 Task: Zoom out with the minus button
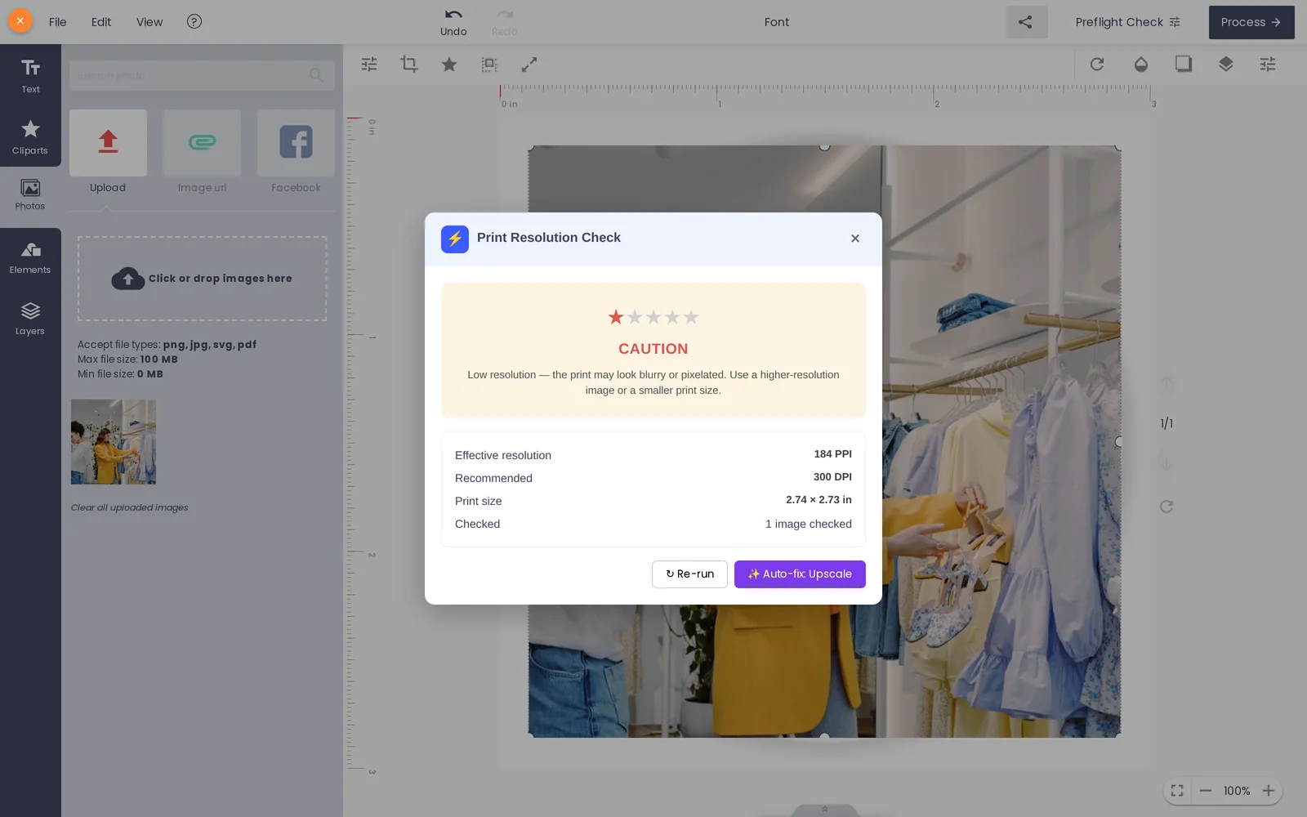(1206, 791)
